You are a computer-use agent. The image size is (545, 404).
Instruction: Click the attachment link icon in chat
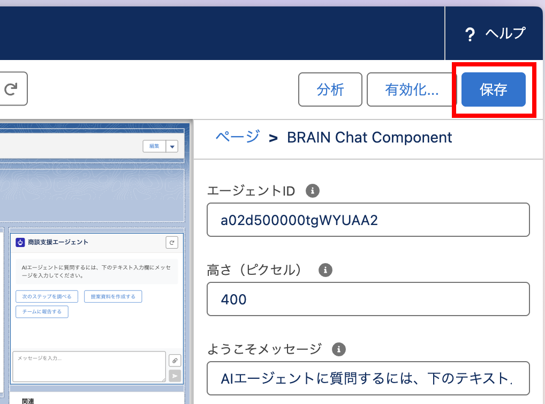pyautogui.click(x=175, y=360)
